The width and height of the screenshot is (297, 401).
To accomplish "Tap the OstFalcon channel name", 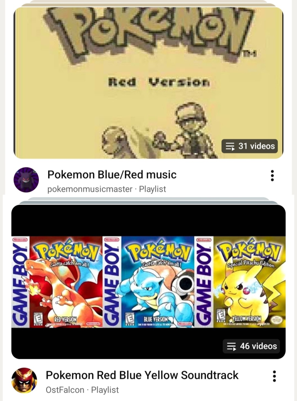I will pos(65,390).
